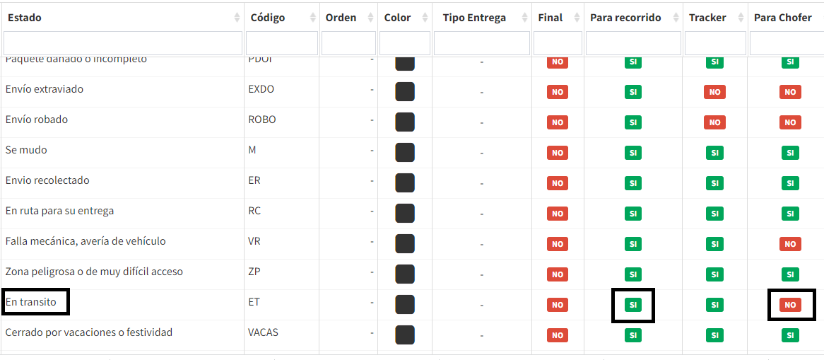Click the sort arrows beside Código
Screen dimensions: 824x360
[312, 18]
